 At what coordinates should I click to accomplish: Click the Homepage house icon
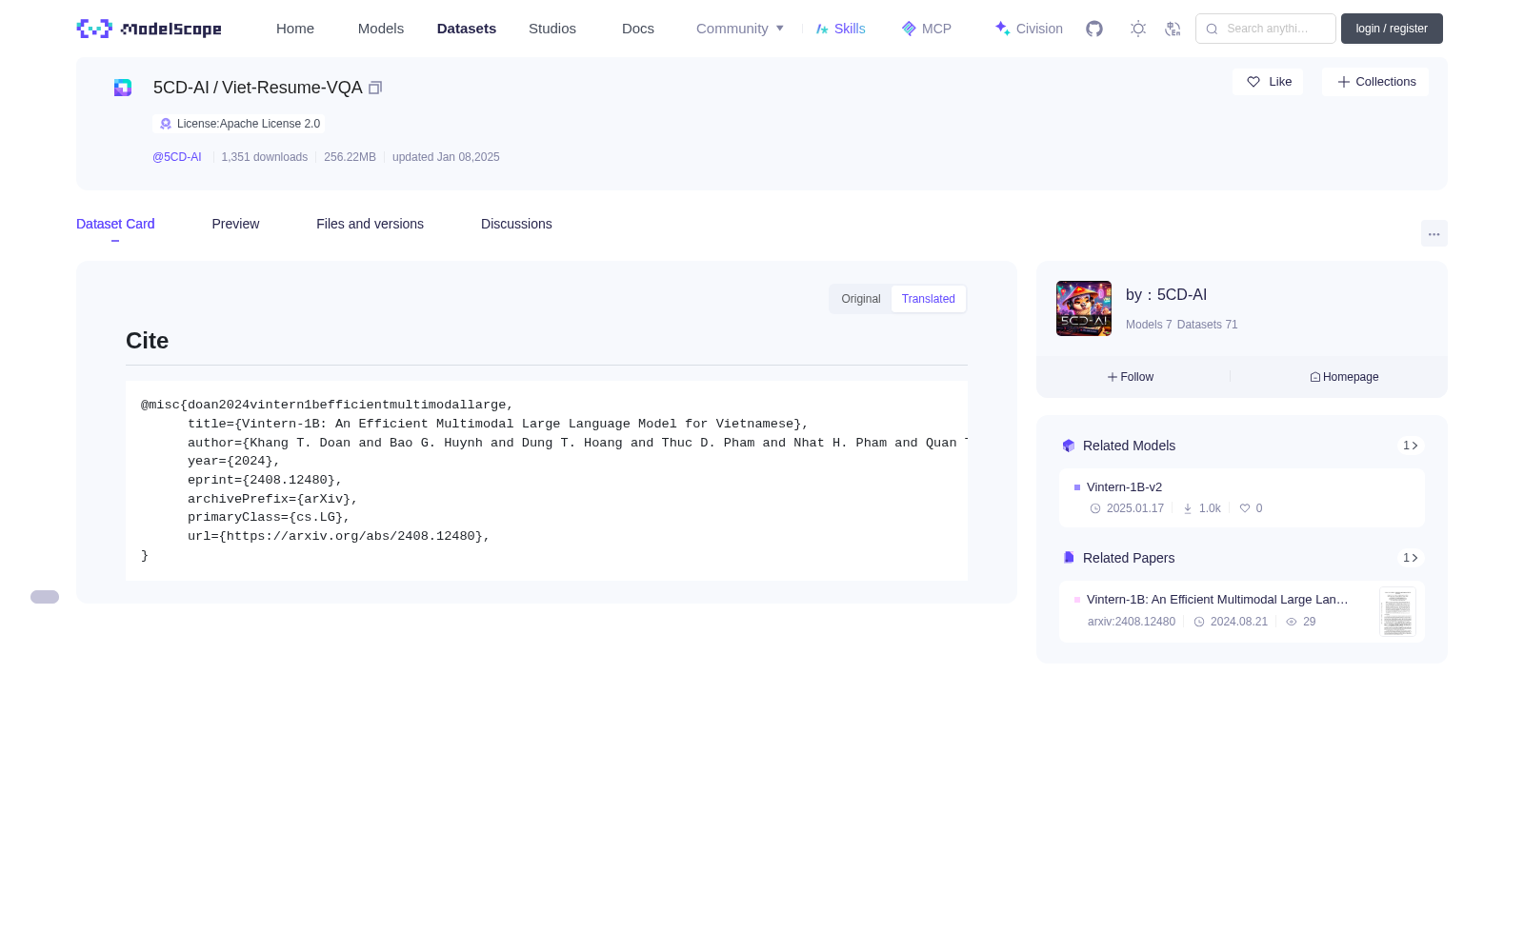(1315, 377)
